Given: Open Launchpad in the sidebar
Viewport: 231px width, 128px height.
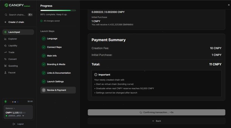Looking at the screenshot, I should click(x=18, y=32).
